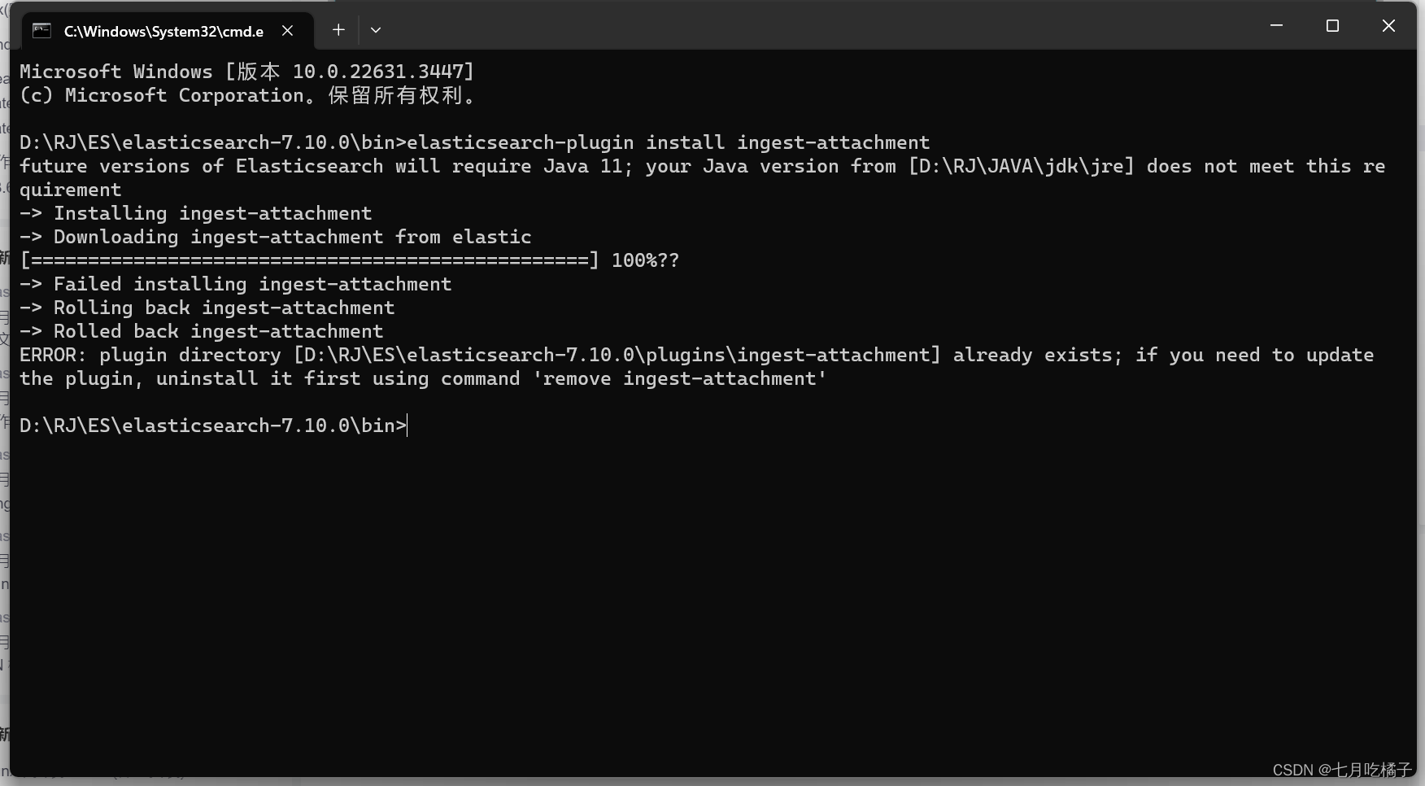Screen dimensions: 1425x786
Task: Select the C:\Windows\System32\cmd.e tab
Action: tap(163, 31)
